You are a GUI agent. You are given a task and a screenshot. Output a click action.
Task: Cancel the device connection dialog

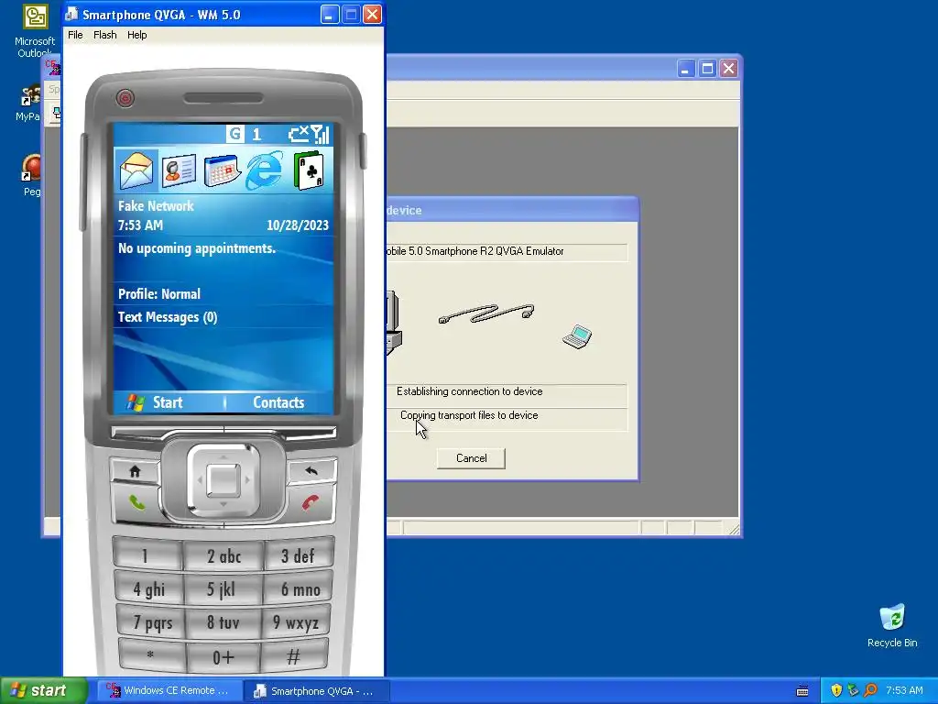point(471,458)
